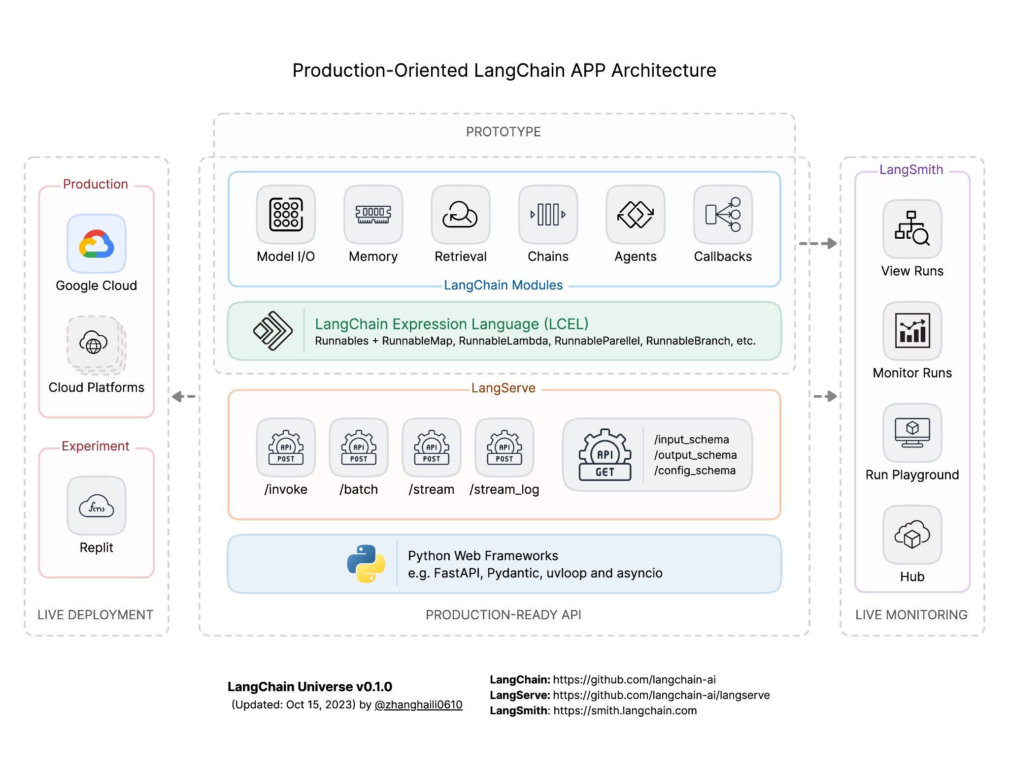This screenshot has width=1009, height=764.
Task: Select the Chains module icon
Action: click(548, 215)
